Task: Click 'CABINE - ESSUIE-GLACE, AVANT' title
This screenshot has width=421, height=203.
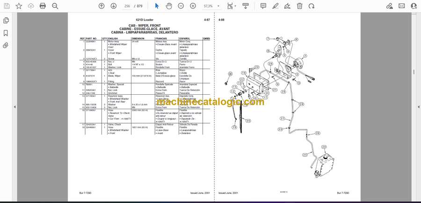Action: click(x=145, y=29)
